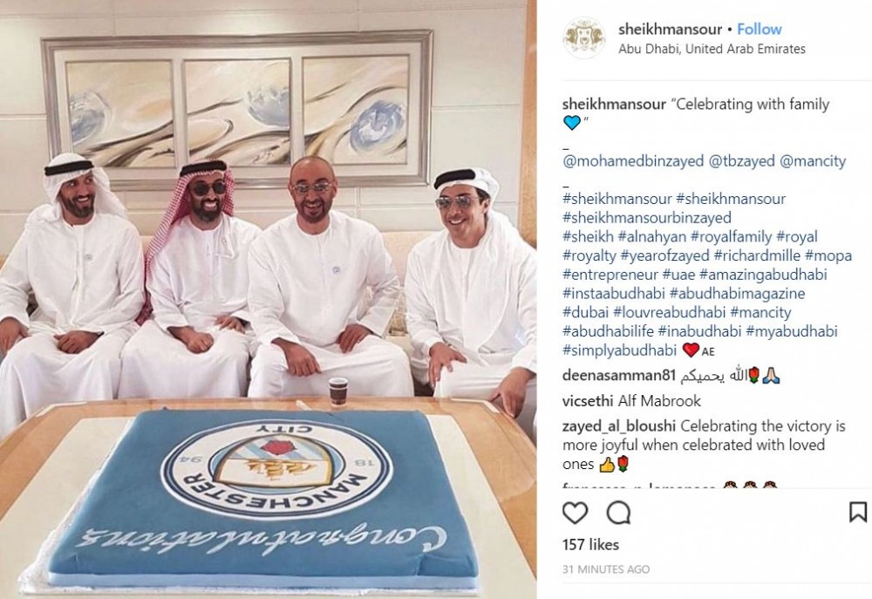Viewport: 872px width, 599px height.
Task: Open sheikhmansour username in the header
Action: [670, 29]
